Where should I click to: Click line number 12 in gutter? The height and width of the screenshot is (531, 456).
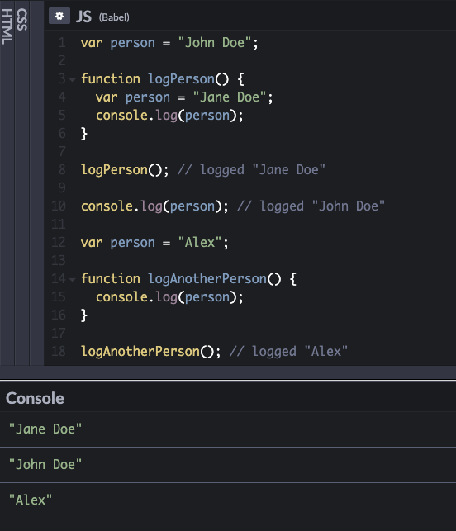click(x=59, y=243)
